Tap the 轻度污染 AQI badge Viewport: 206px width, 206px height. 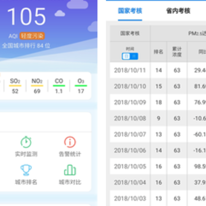pos(32,36)
